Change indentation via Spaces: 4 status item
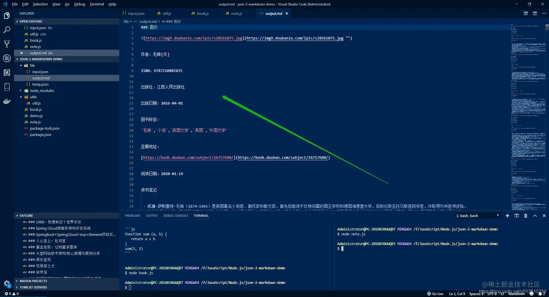Image resolution: width=549 pixels, height=297 pixels. (476, 294)
